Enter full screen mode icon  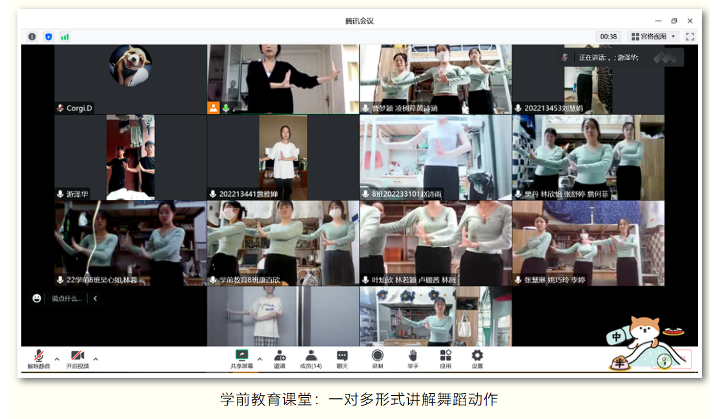[x=690, y=37]
